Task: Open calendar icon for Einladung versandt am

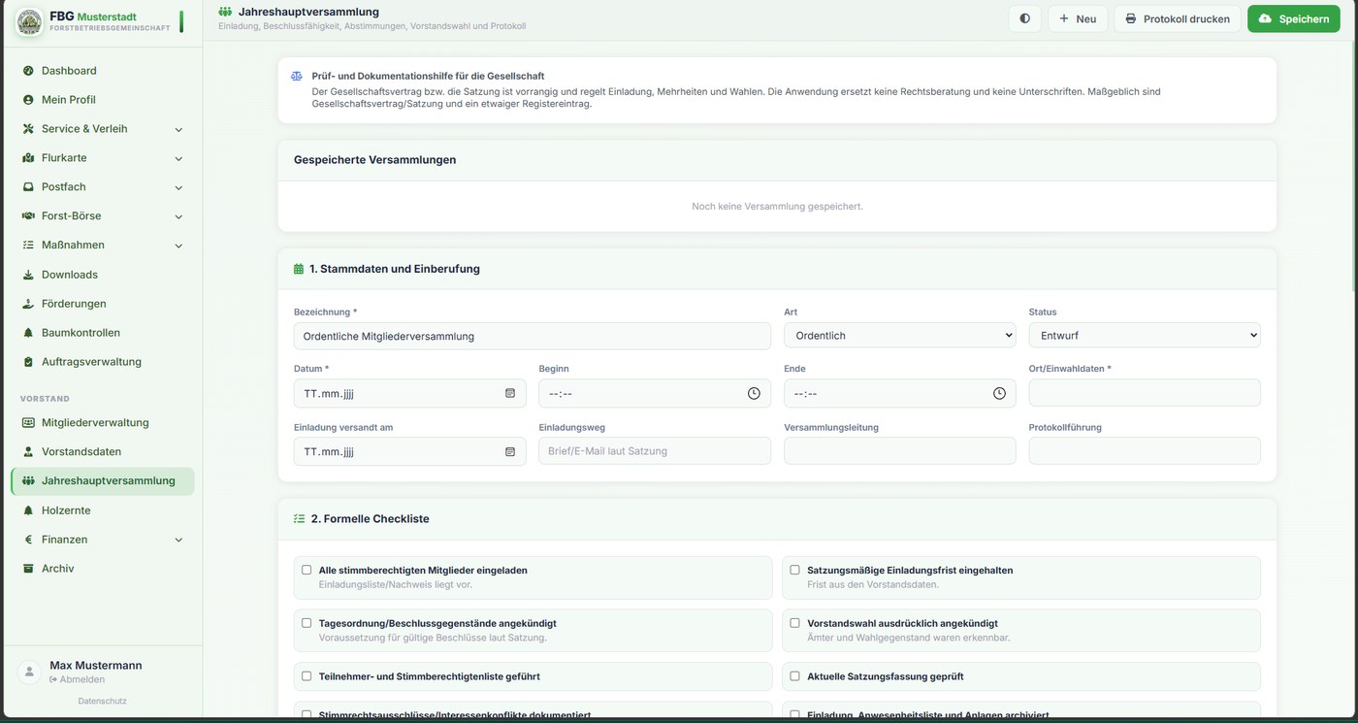Action: click(x=510, y=451)
